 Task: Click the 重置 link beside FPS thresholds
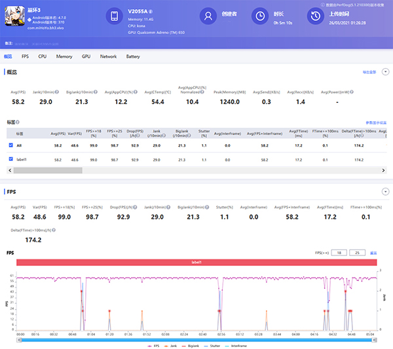pyautogui.click(x=373, y=252)
